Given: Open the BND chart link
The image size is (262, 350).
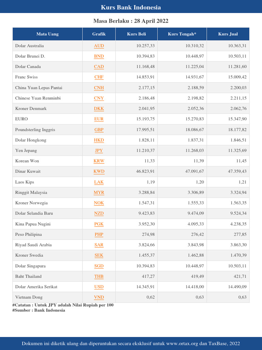Looking at the screenshot, I should [99, 56].
